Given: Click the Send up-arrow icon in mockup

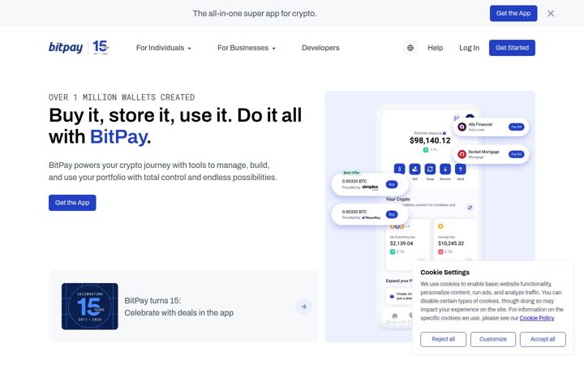Looking at the screenshot, I should (461, 169).
